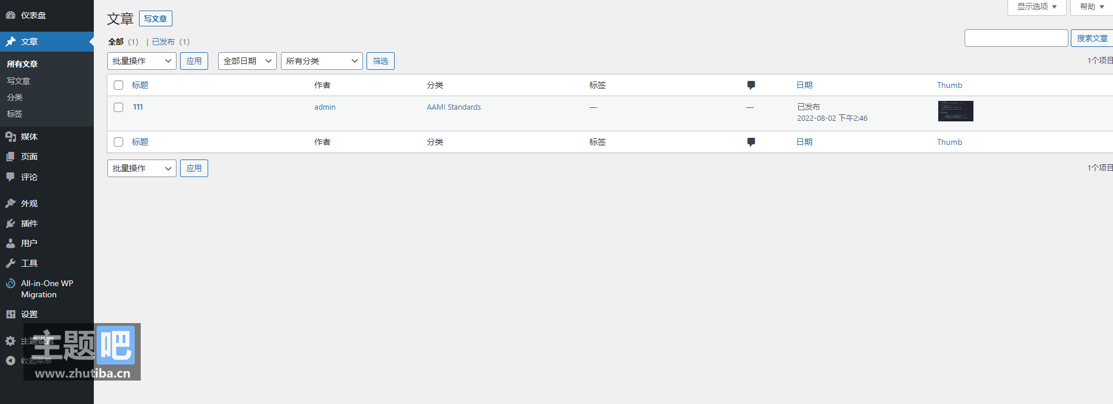Click the Dashboard gauge icon
The image size is (1113, 404).
[x=11, y=15]
